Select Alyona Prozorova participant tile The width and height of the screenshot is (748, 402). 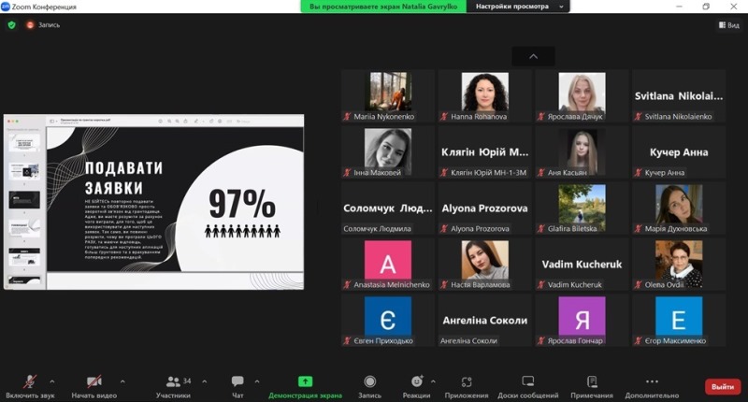pos(484,208)
